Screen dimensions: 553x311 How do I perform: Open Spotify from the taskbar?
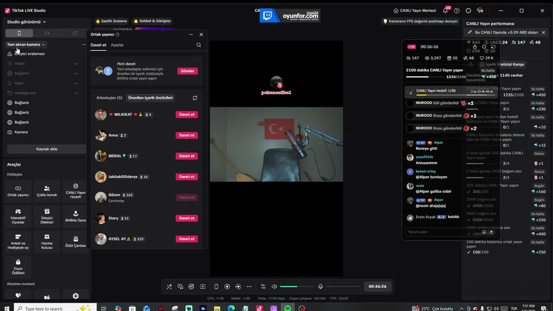[x=288, y=308]
